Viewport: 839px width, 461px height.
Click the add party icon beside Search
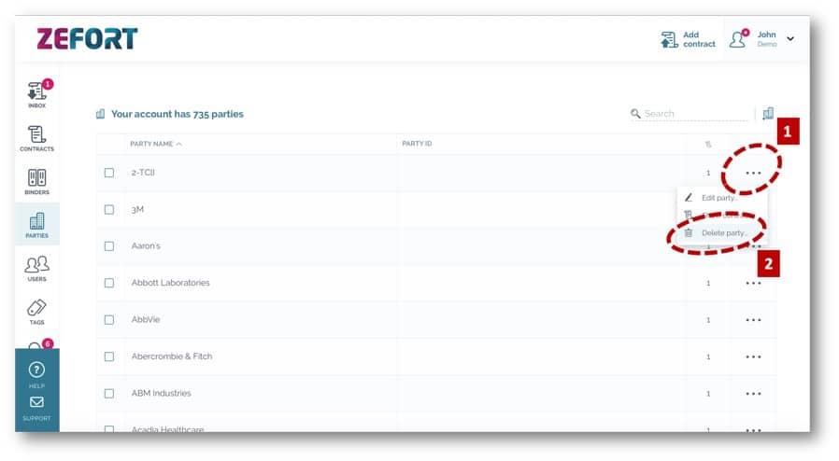tap(768, 113)
